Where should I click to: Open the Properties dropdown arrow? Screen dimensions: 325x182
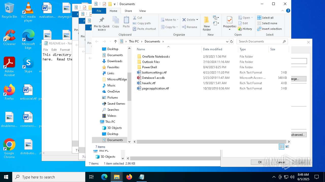(x=230, y=29)
